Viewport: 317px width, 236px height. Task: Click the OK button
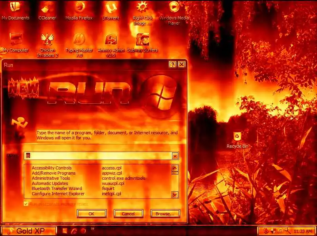(92, 213)
